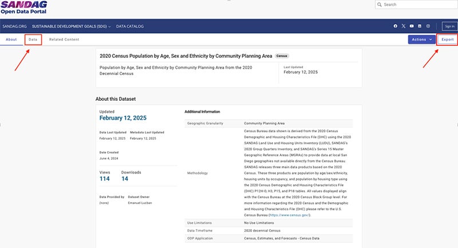The height and width of the screenshot is (248, 458).
Task: Open the Facebook social icon
Action: click(x=395, y=26)
